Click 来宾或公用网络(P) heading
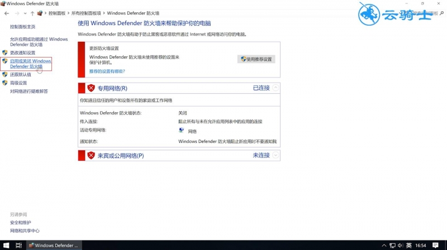 tap(121, 156)
